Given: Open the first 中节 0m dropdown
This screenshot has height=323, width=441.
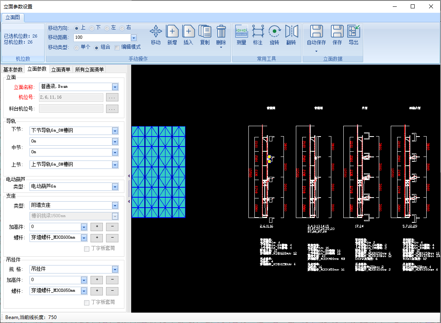Looking at the screenshot, I should point(115,141).
